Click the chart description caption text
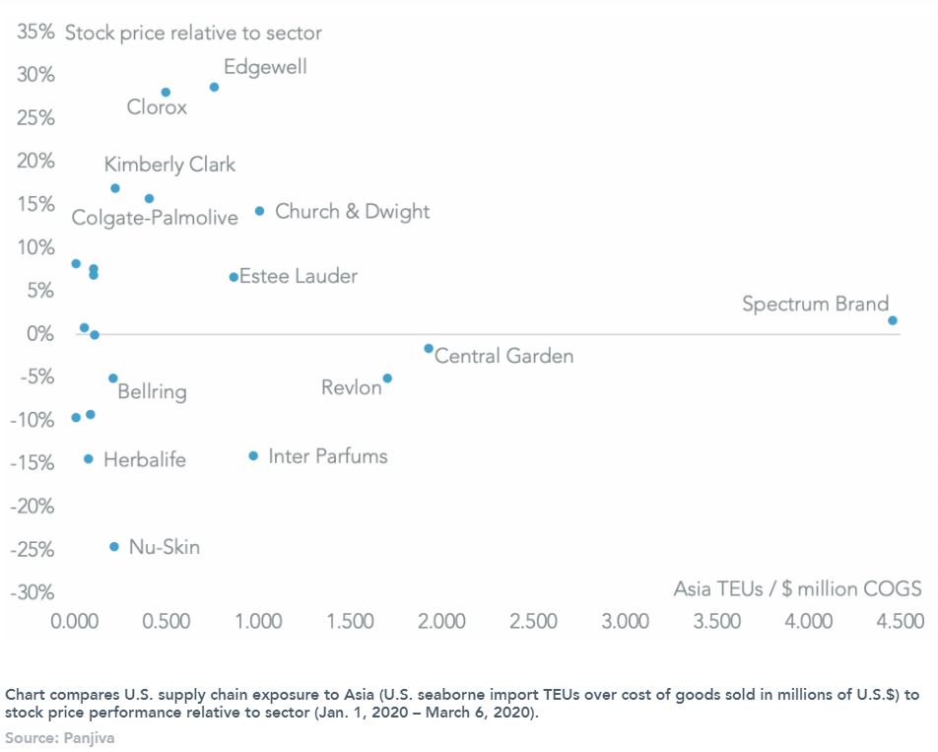 [x=461, y=703]
